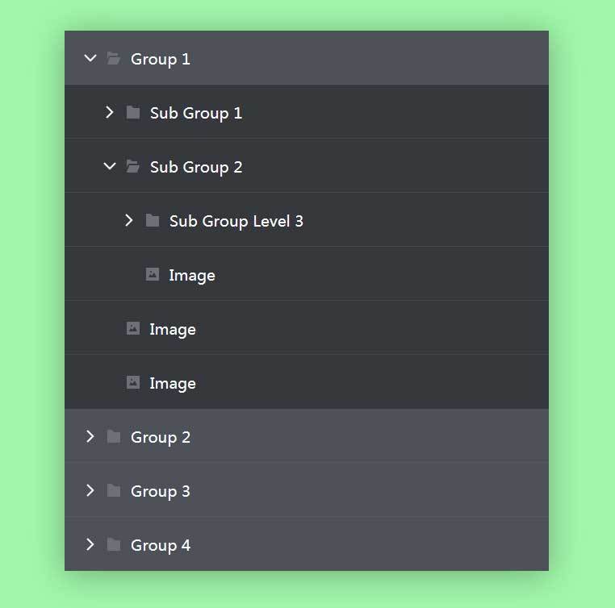Collapse Group 1 using its chevron
Viewport: 615px width, 608px height.
click(90, 59)
